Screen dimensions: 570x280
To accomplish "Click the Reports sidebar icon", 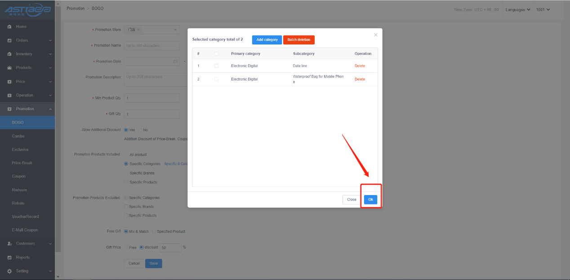I will coord(9,258).
